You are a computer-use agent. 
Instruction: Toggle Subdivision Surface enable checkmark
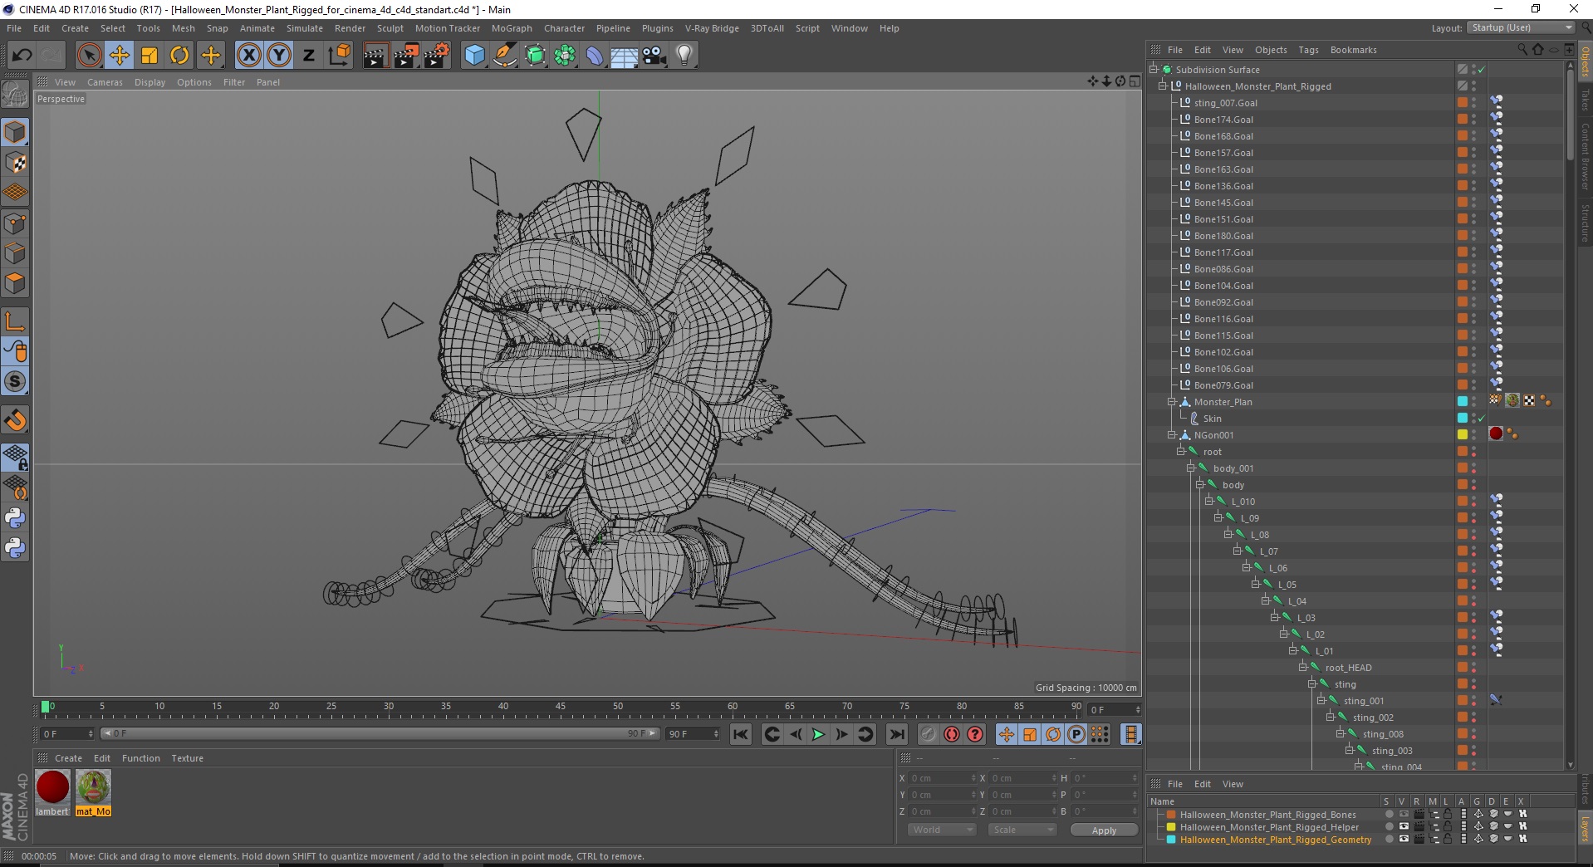pyautogui.click(x=1481, y=70)
